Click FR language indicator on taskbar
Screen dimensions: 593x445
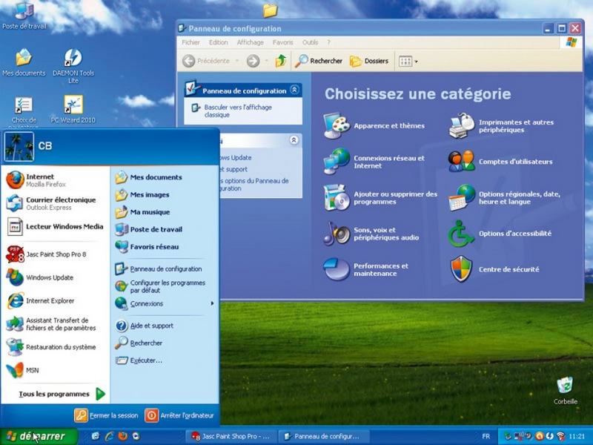coord(486,436)
